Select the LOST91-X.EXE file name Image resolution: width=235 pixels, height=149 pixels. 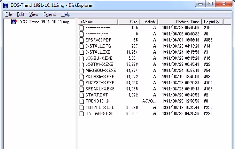[x=99, y=64]
